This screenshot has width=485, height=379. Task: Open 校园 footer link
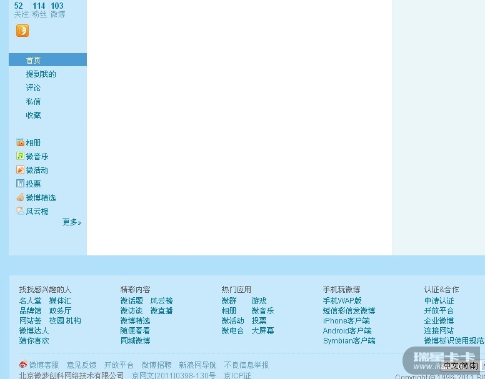point(57,321)
